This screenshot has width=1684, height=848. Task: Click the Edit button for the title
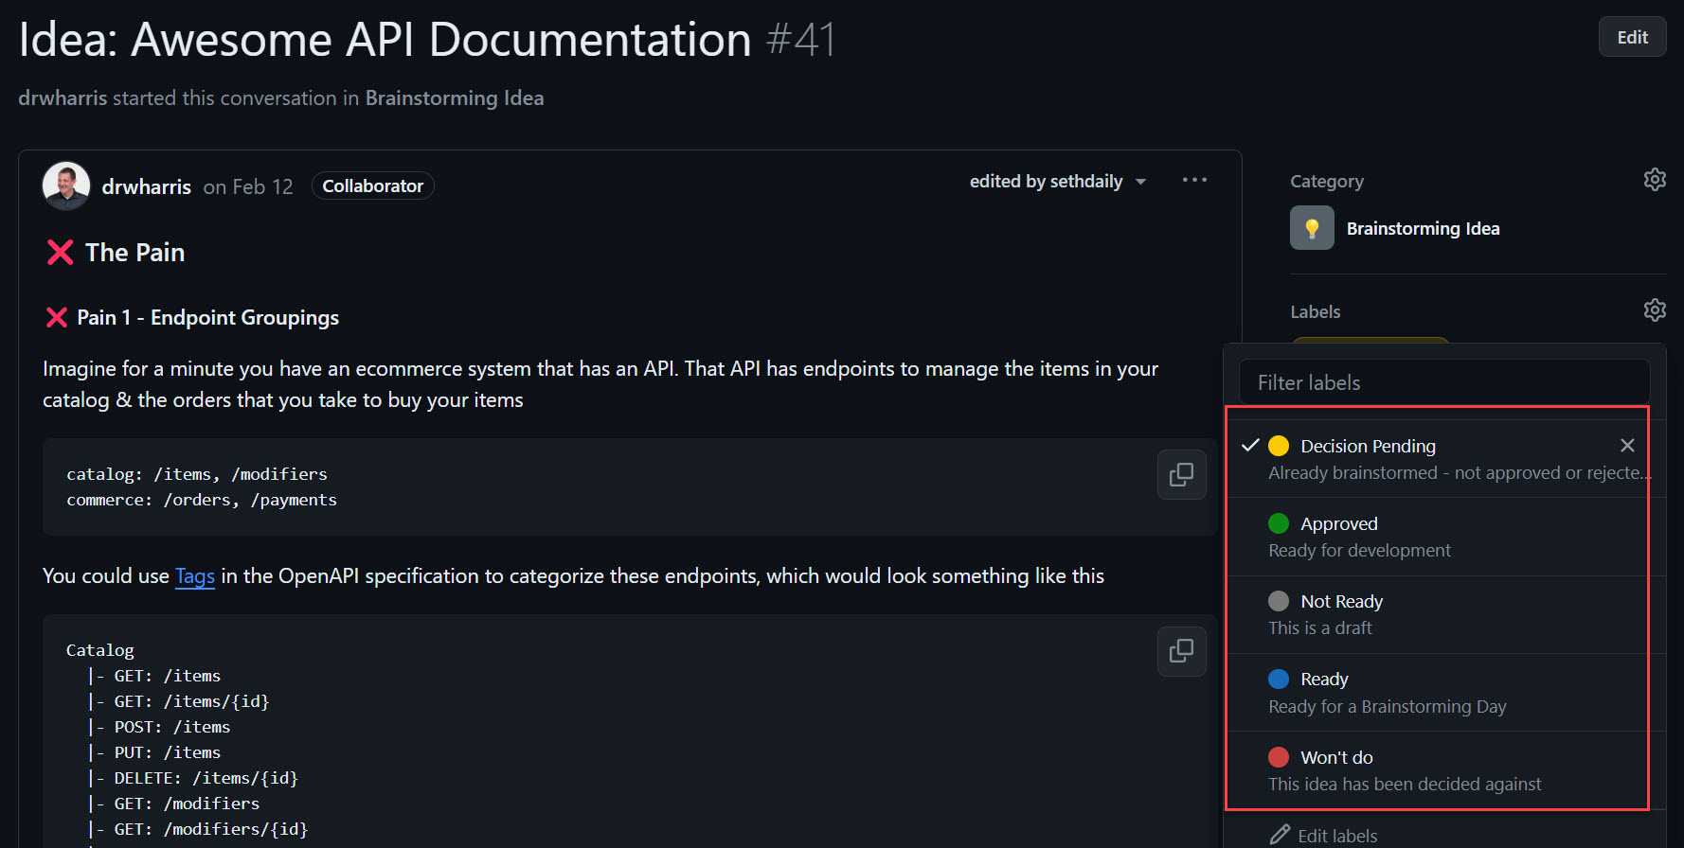pyautogui.click(x=1632, y=38)
